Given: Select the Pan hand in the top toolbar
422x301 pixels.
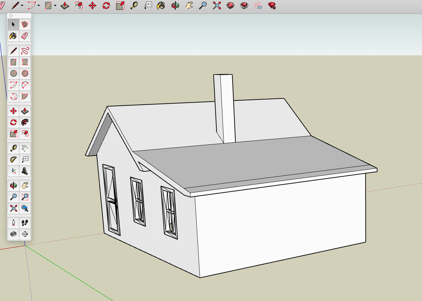Looking at the screenshot, I should pos(189,5).
